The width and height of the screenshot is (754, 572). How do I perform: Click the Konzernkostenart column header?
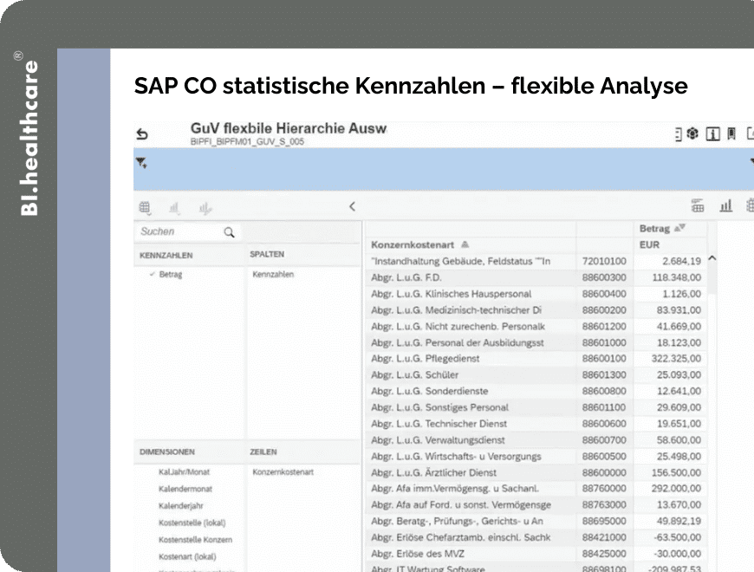click(413, 244)
